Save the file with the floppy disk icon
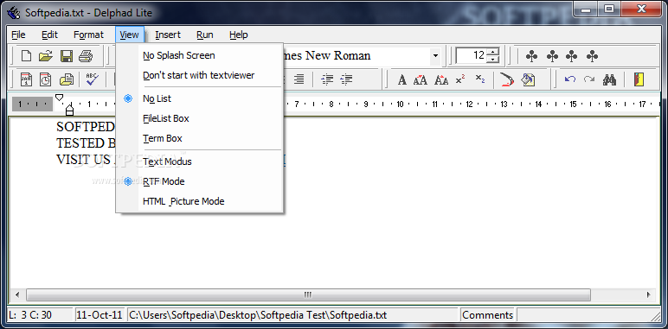 point(66,55)
